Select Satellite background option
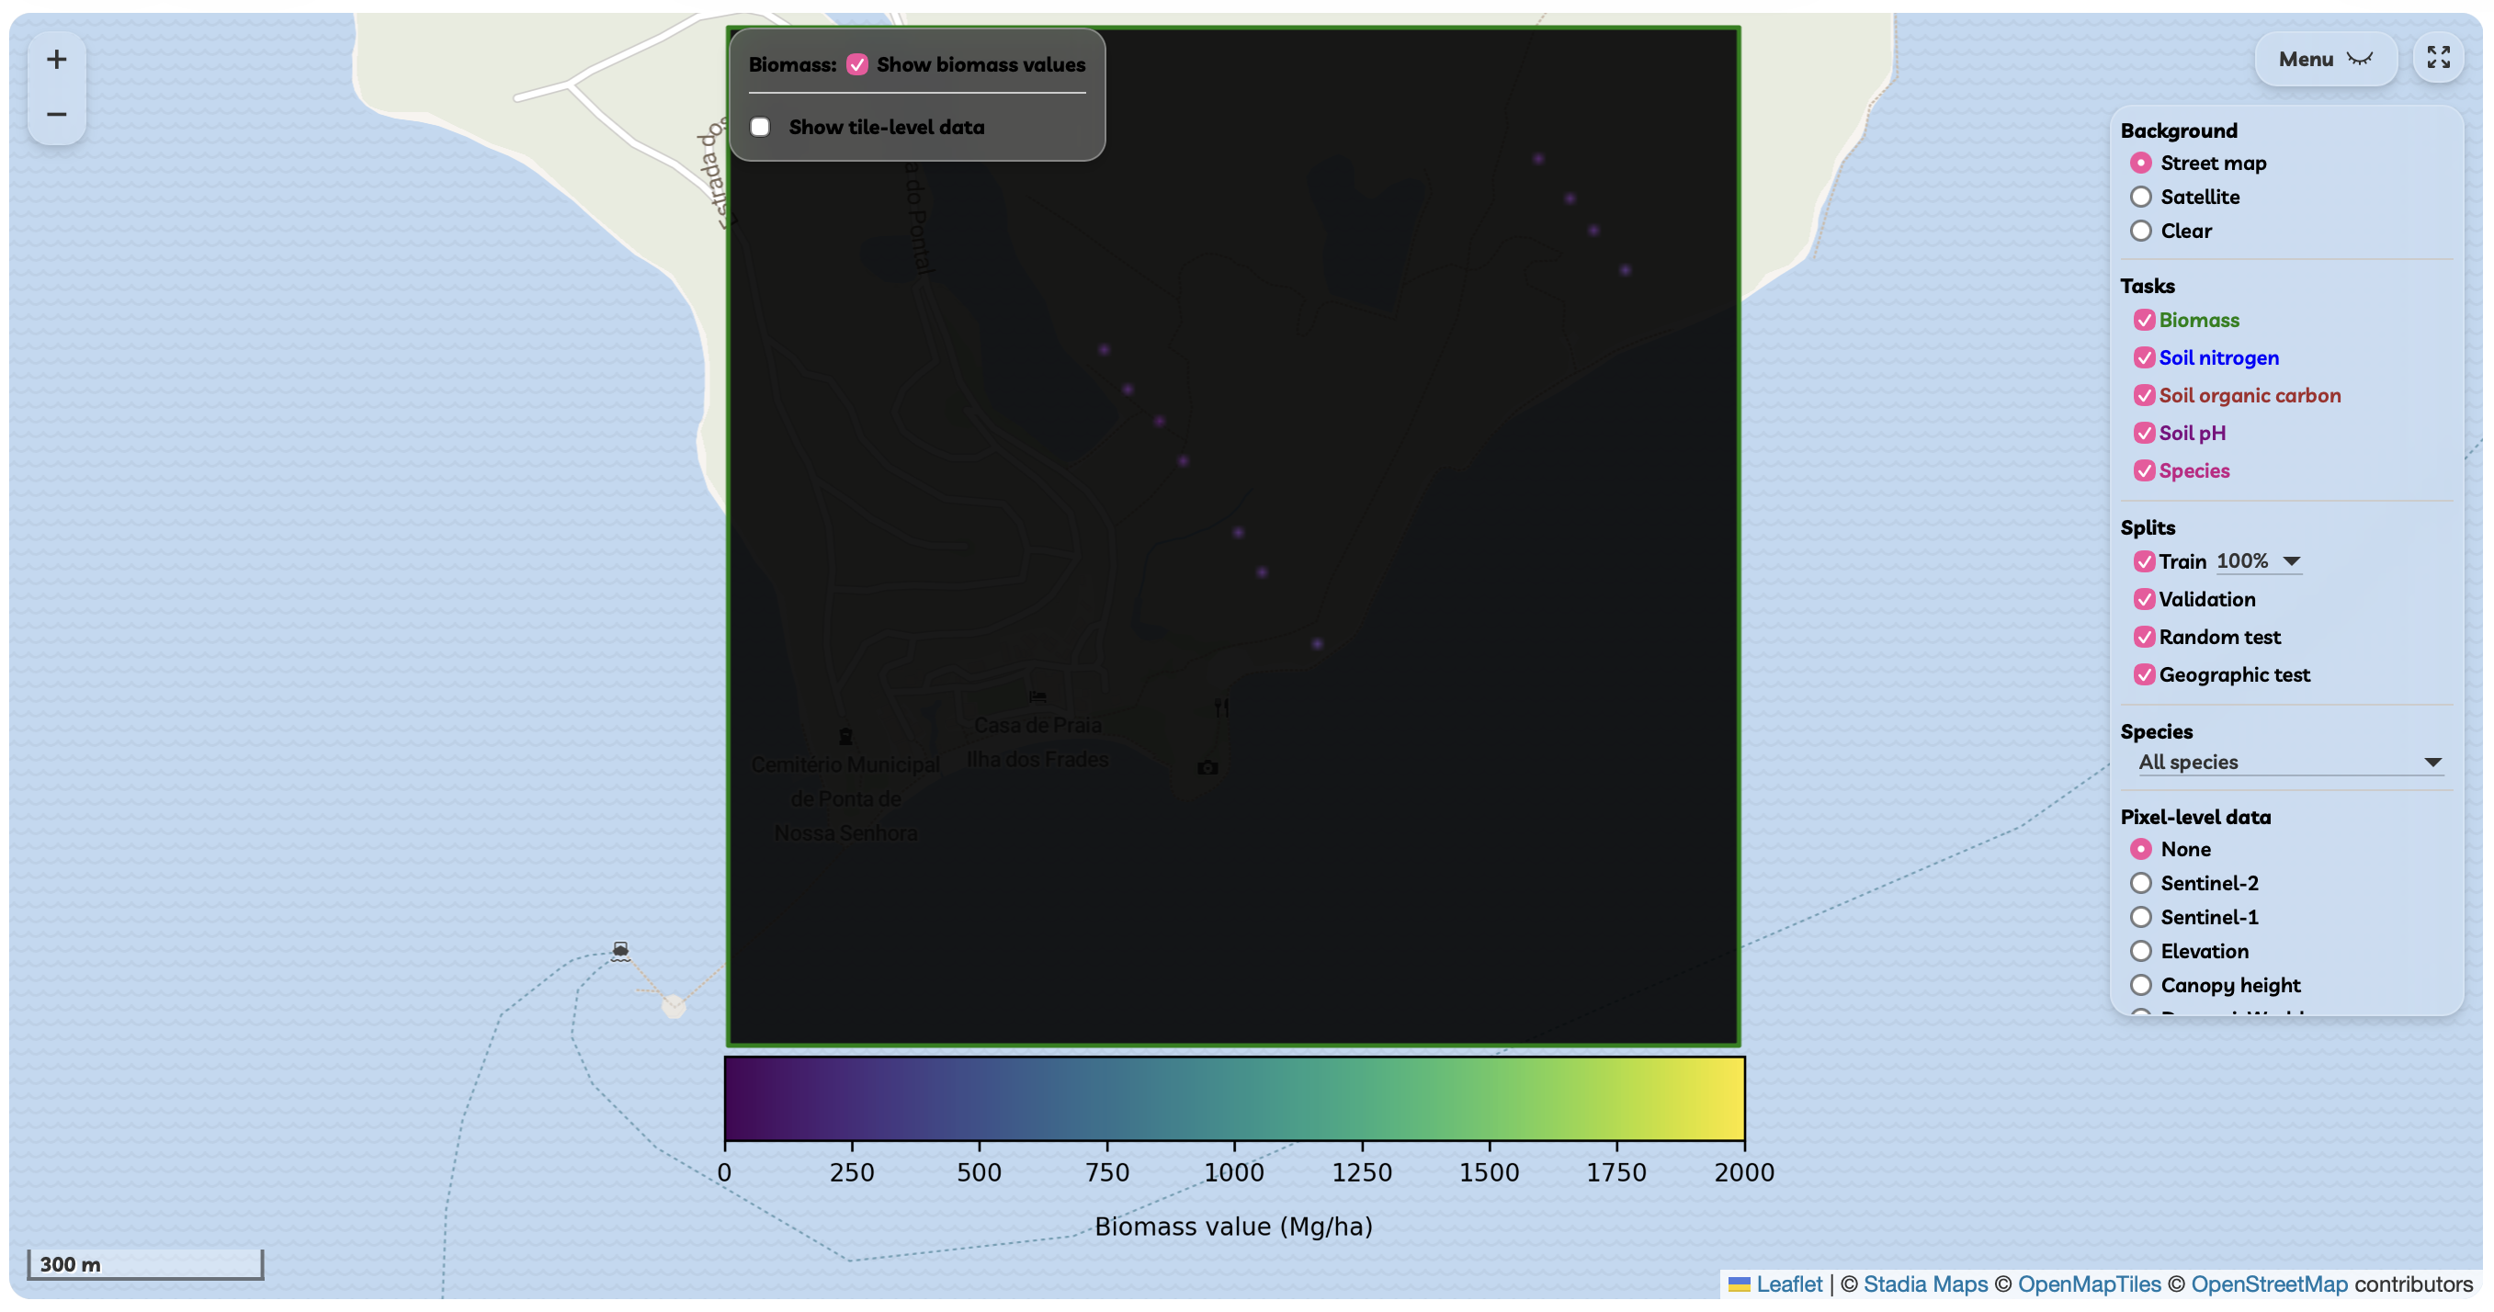The width and height of the screenshot is (2494, 1312). [2140, 198]
